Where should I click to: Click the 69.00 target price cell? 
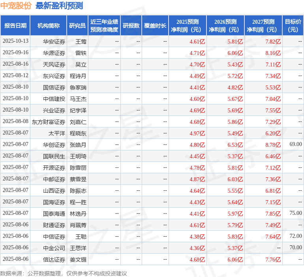pyautogui.click(x=295, y=144)
